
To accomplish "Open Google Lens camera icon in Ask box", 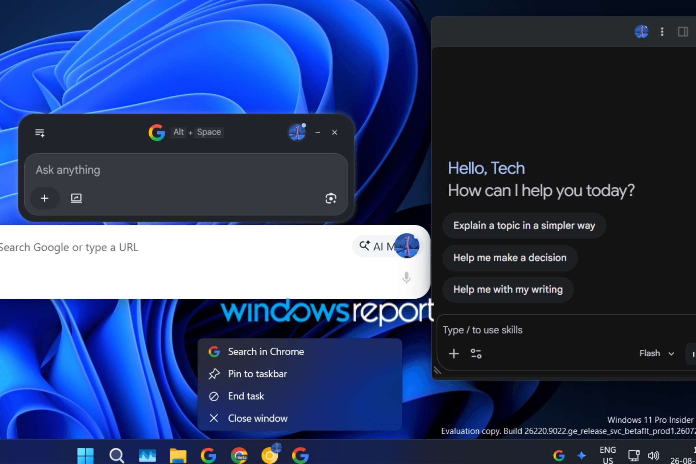I will (331, 198).
